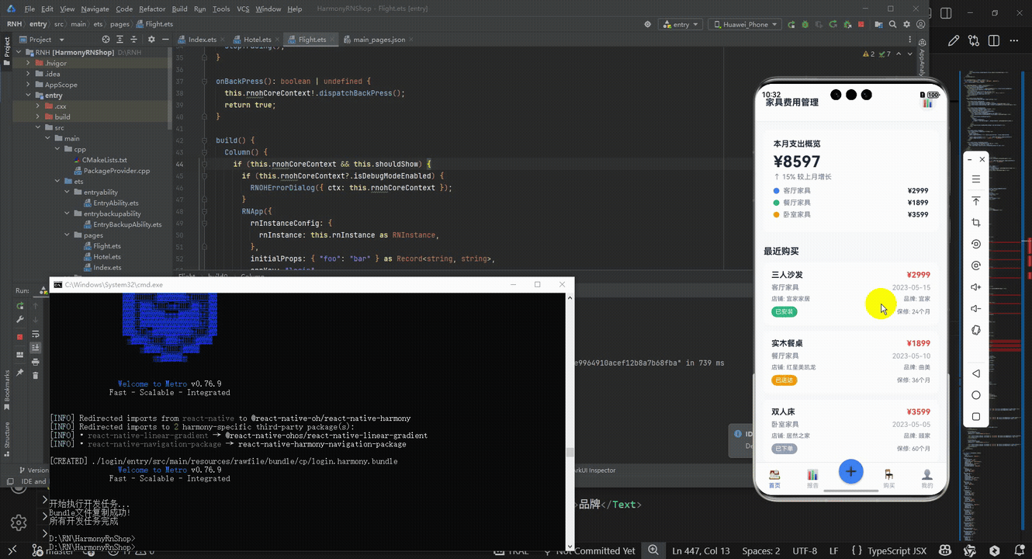Click the account avatar icon in toolbar
1032x559 pixels.
[x=921, y=24]
